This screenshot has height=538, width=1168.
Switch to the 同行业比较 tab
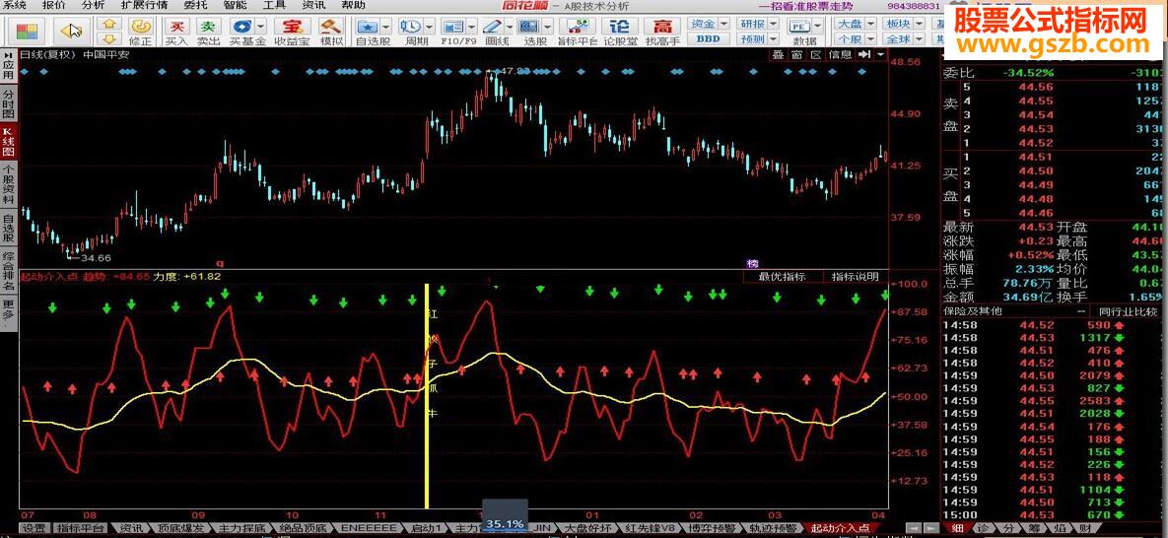coord(1126,310)
